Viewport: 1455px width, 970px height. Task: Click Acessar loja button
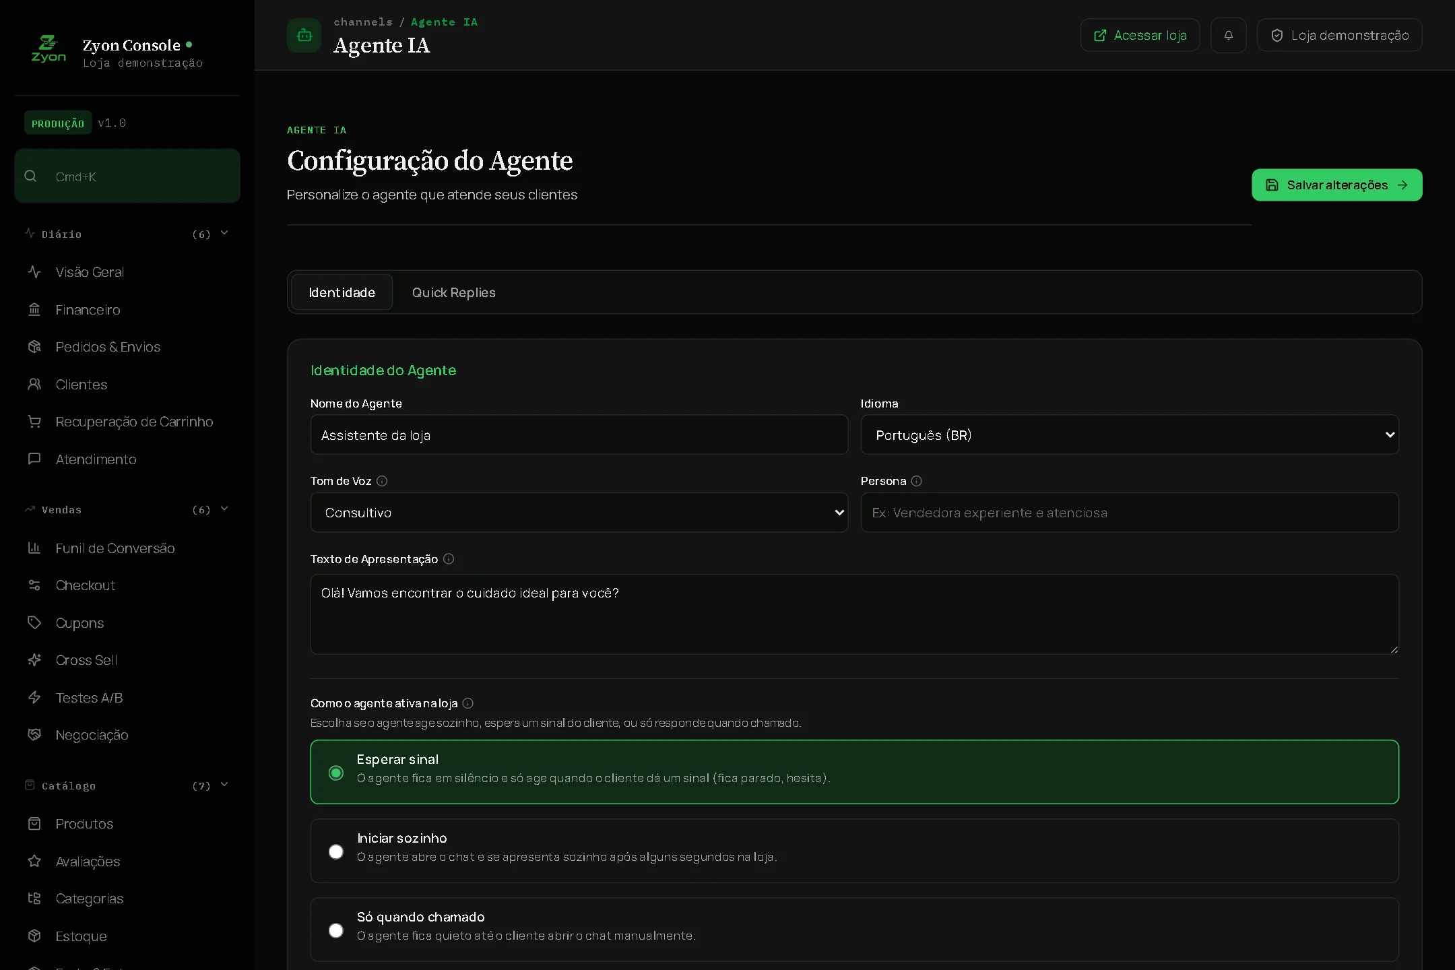click(1140, 35)
